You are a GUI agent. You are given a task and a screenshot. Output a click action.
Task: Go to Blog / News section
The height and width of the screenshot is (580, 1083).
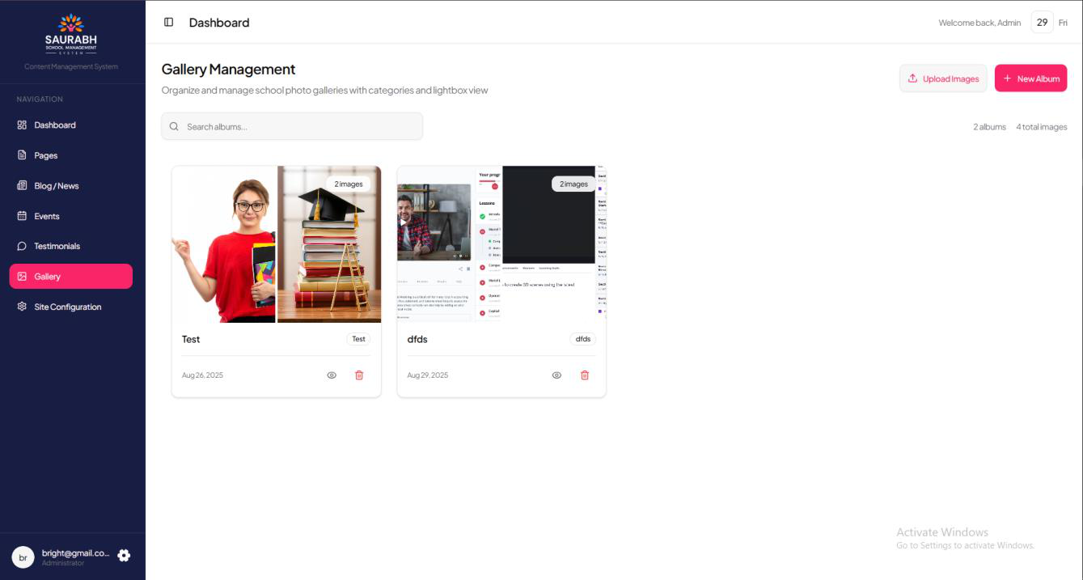tap(57, 186)
